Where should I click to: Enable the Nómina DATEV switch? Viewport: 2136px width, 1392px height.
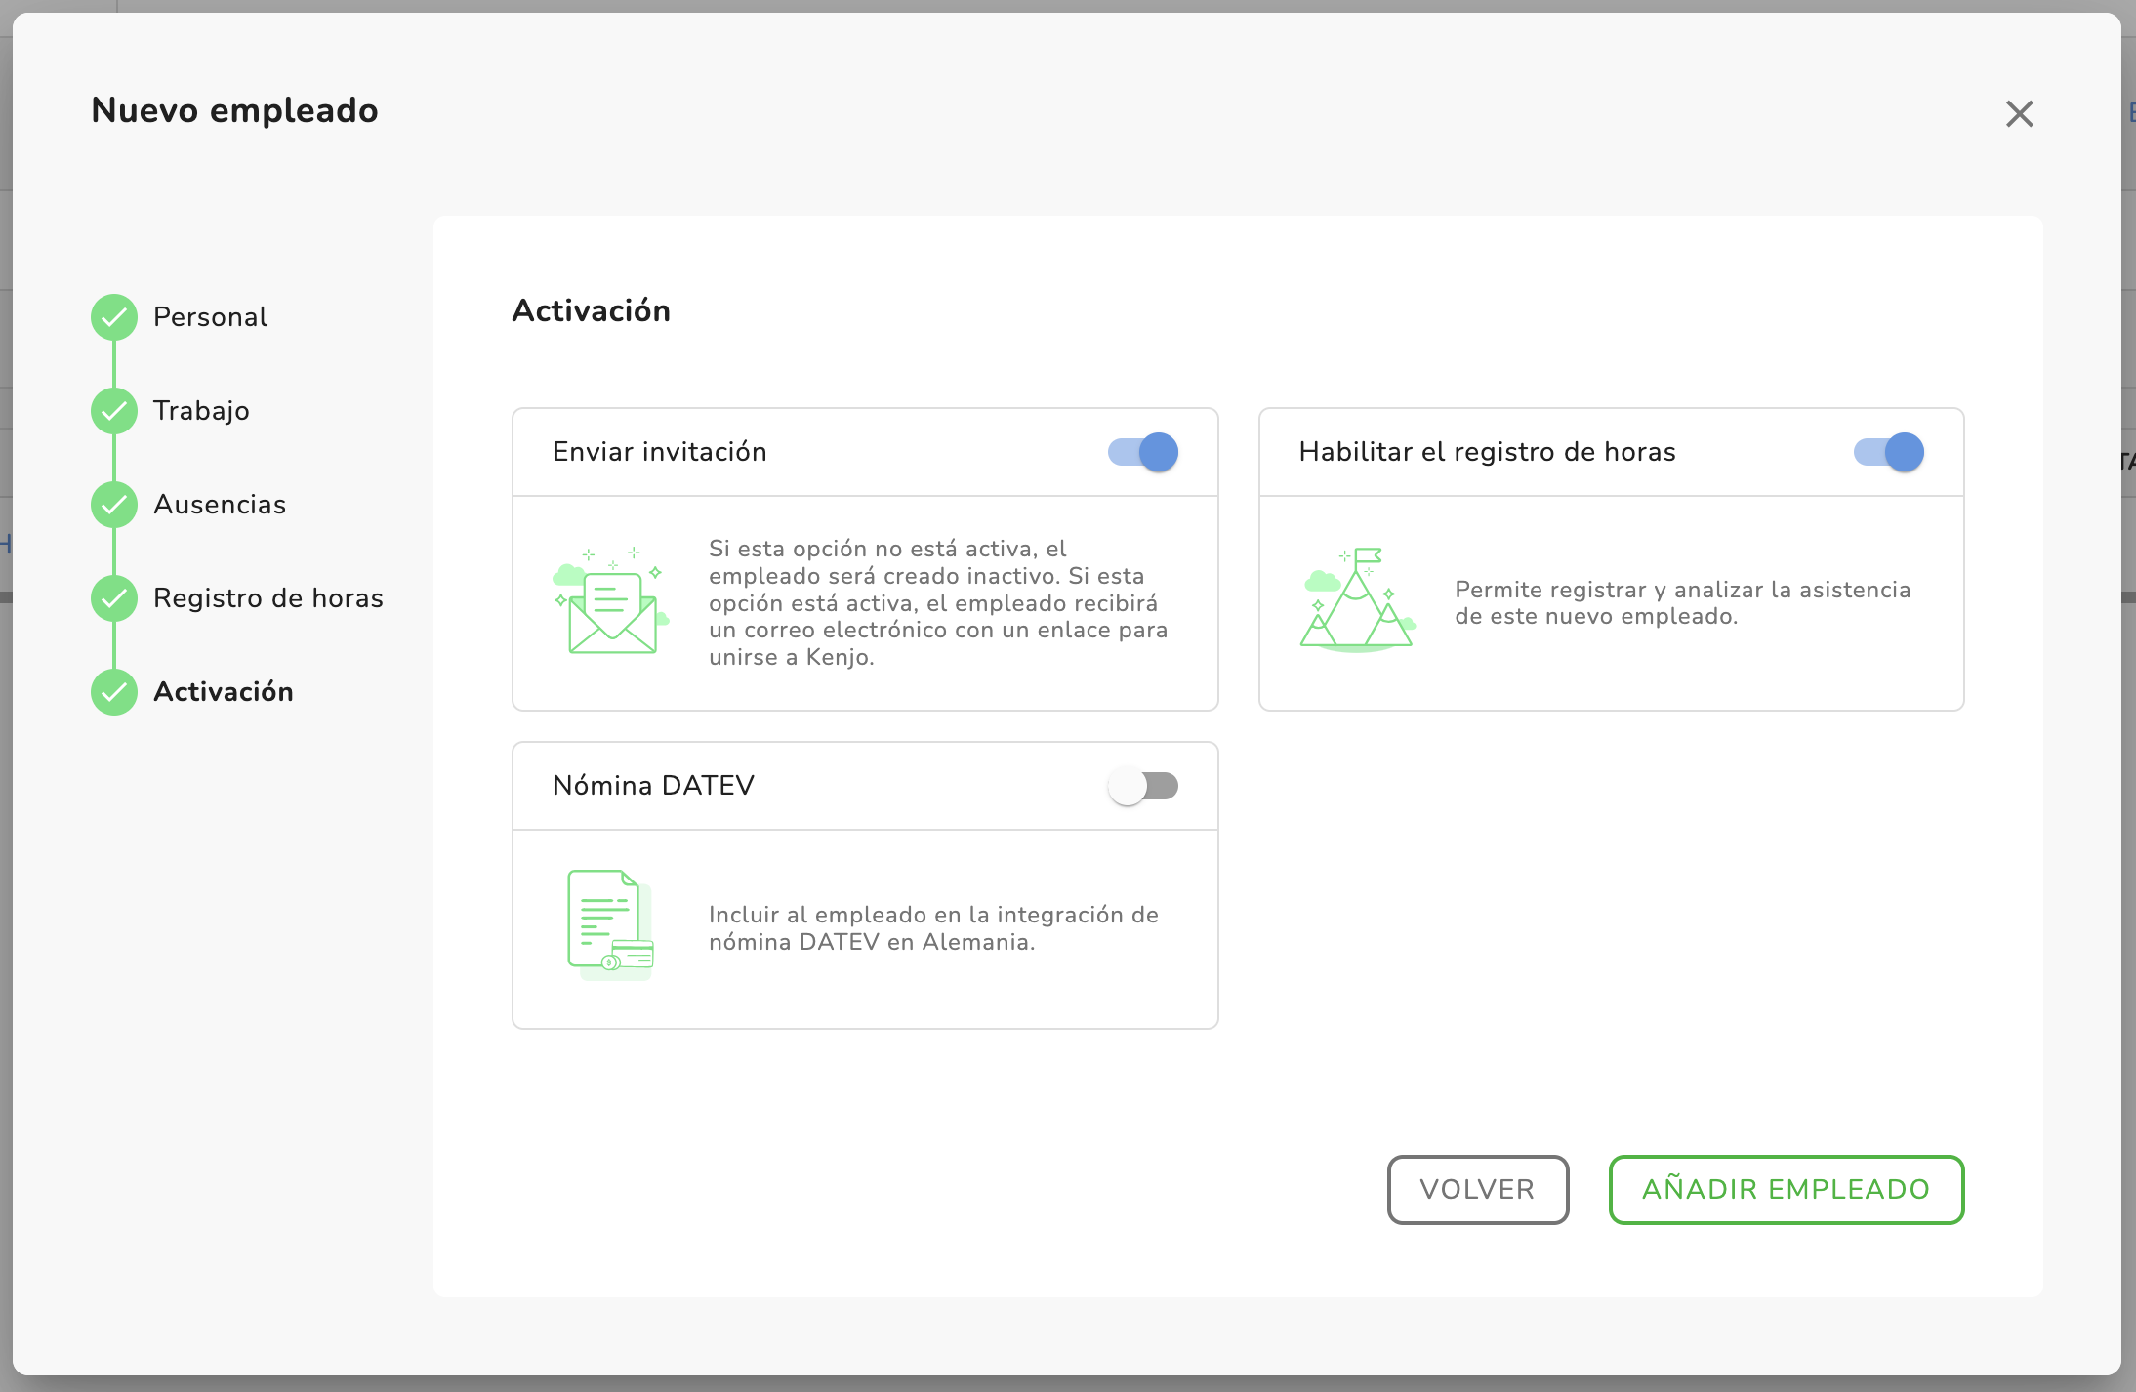coord(1143,786)
